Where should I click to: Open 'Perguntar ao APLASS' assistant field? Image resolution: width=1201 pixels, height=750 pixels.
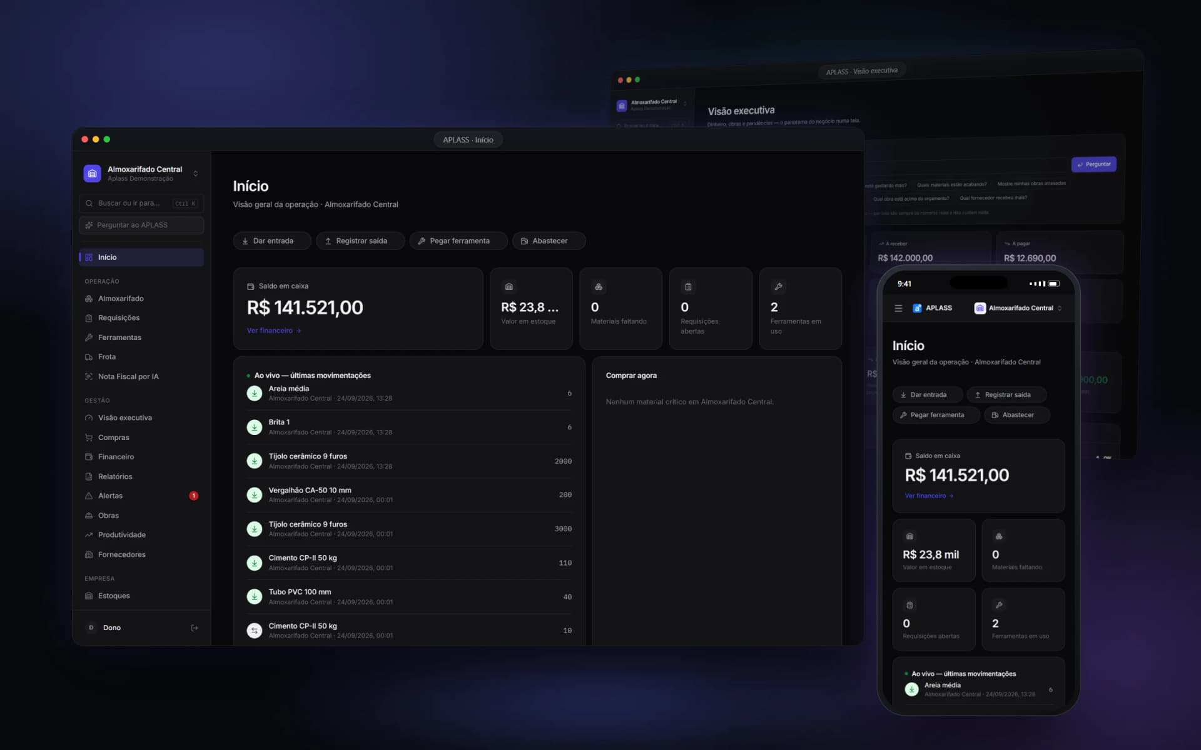[x=141, y=225]
